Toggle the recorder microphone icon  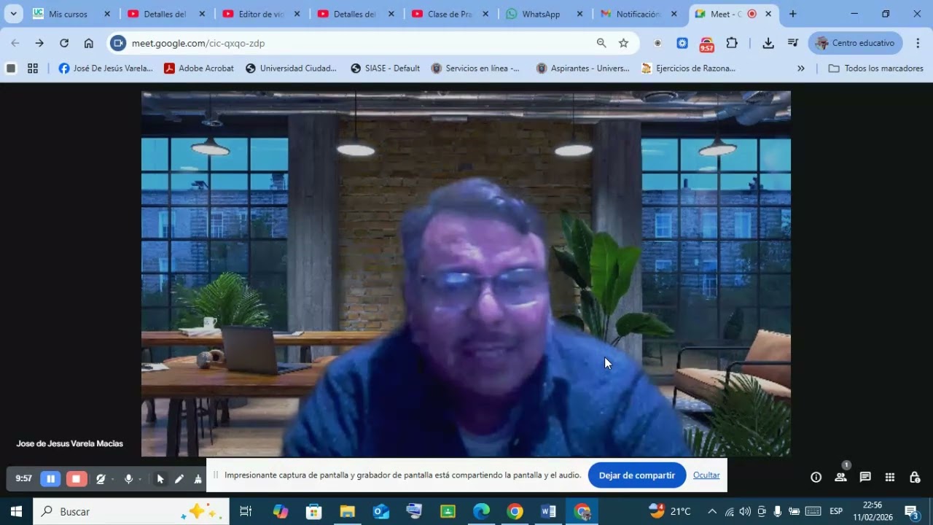click(x=128, y=479)
